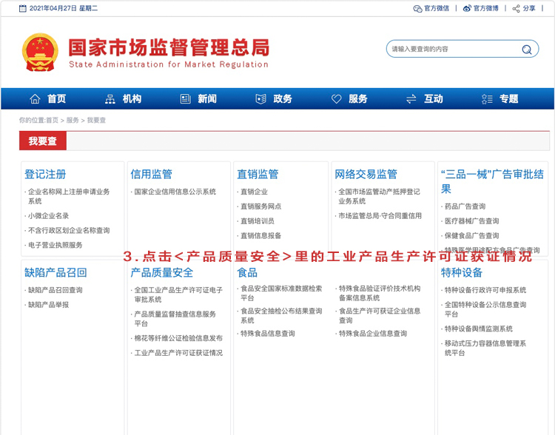Image resolution: width=555 pixels, height=435 pixels.
Task: Click 缺陷产品召回查询 link
Action: coord(55,290)
